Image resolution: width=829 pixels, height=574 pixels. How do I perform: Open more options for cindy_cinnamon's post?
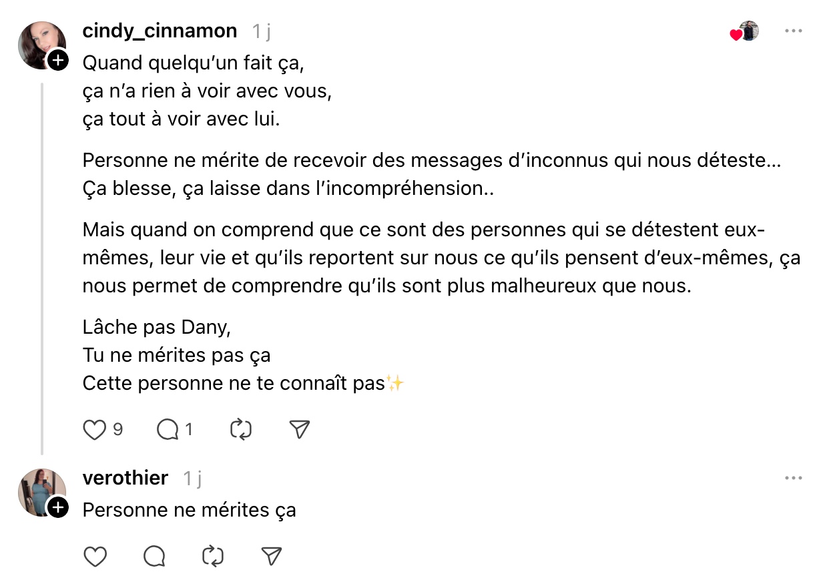[x=793, y=31]
